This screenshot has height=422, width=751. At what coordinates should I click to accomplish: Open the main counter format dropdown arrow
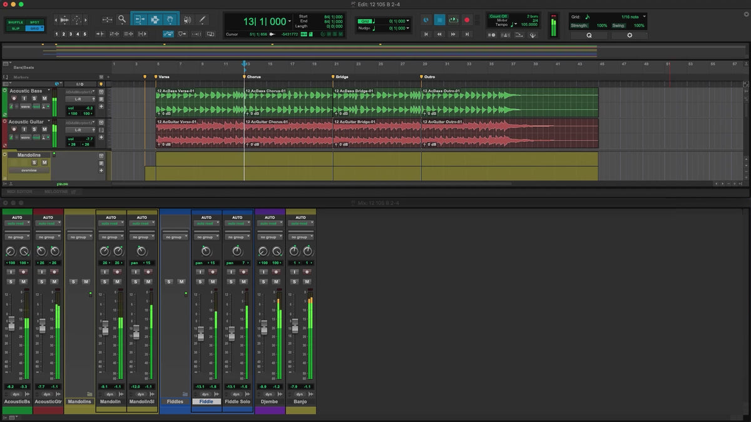click(x=291, y=22)
